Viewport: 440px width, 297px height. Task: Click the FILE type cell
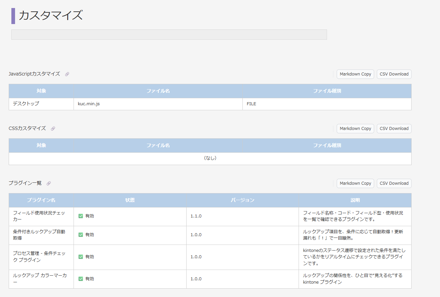pos(327,104)
